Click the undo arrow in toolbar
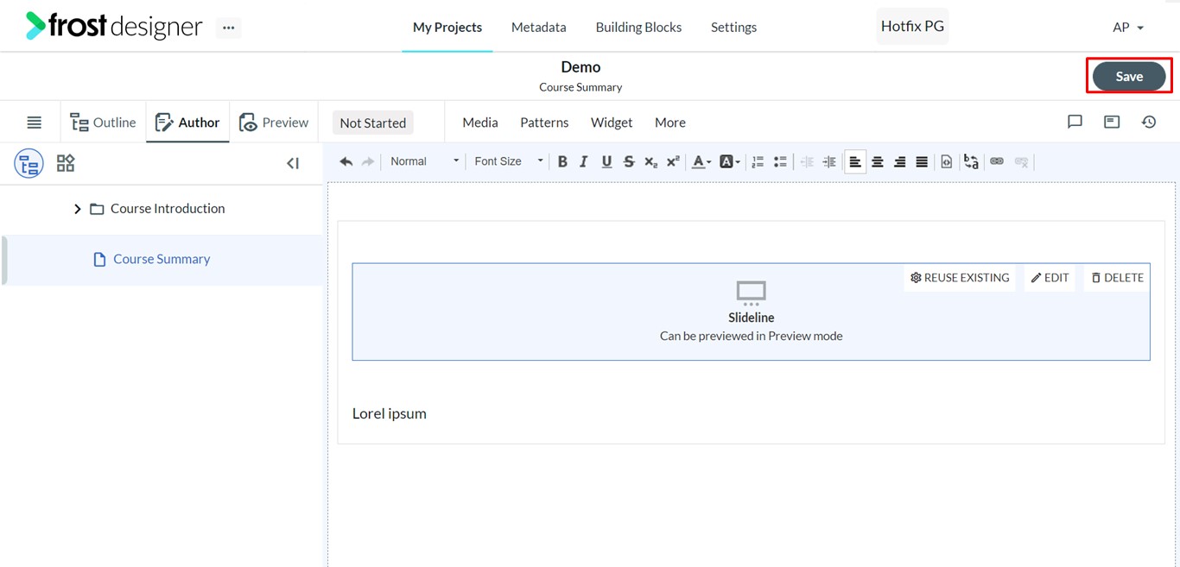The width and height of the screenshot is (1180, 567). pyautogui.click(x=346, y=161)
